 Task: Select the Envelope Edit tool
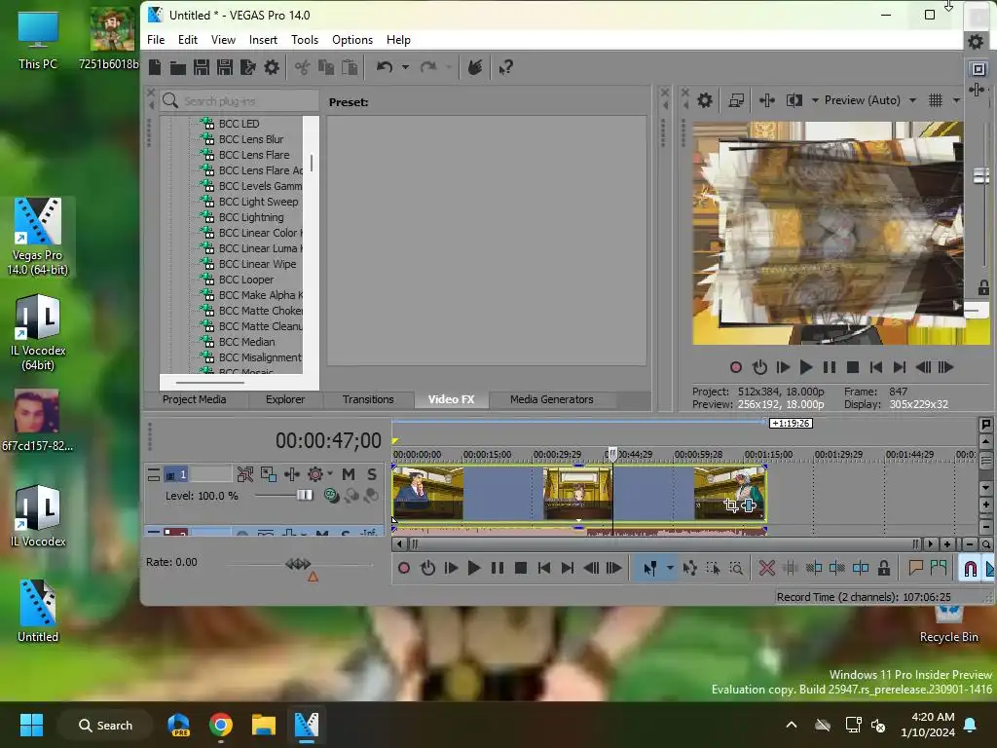pyautogui.click(x=690, y=568)
